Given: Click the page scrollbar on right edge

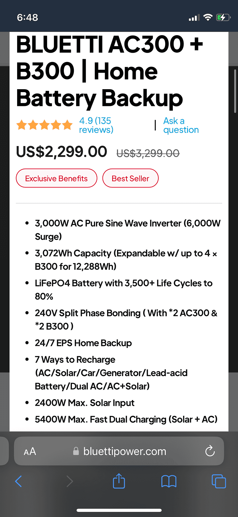Looking at the screenshot, I should click(235, 91).
